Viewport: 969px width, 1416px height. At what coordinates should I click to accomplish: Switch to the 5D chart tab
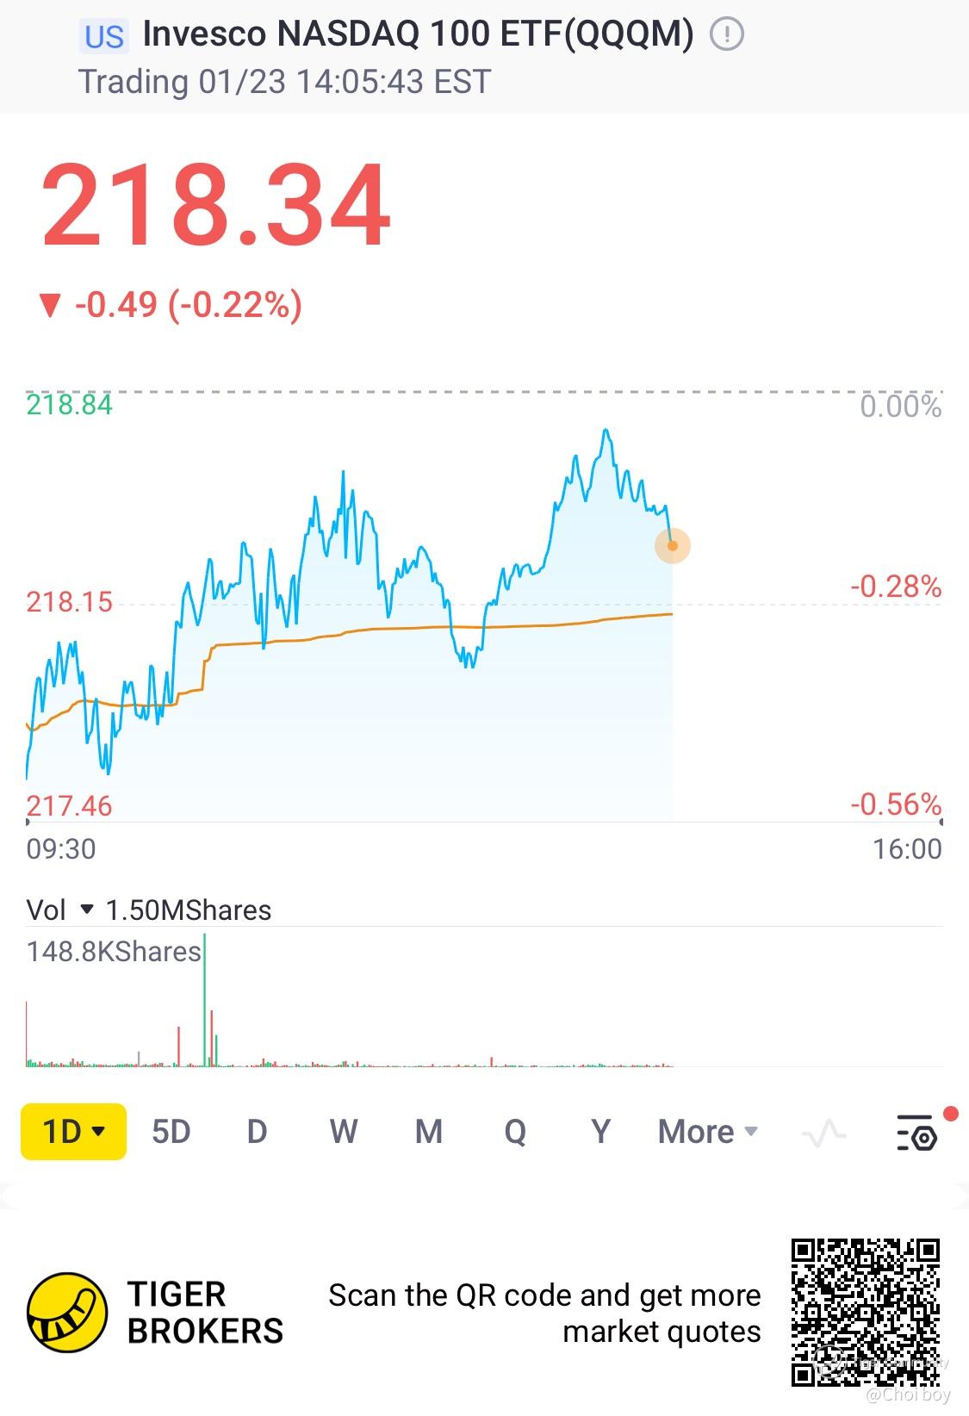pos(171,1131)
